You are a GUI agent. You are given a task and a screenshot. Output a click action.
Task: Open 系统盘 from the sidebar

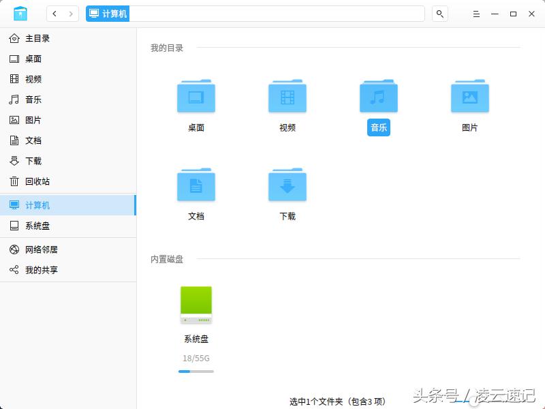point(31,225)
